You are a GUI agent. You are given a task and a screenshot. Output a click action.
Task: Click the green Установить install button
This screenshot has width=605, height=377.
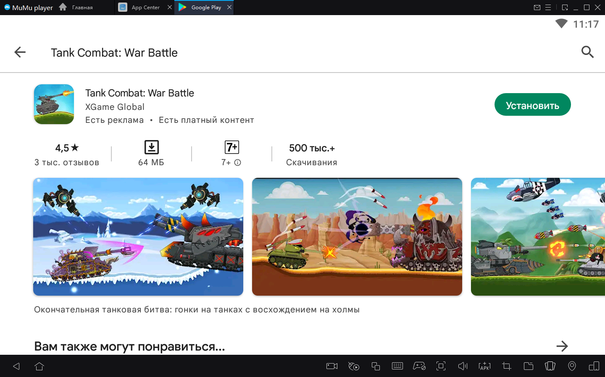pos(532,105)
